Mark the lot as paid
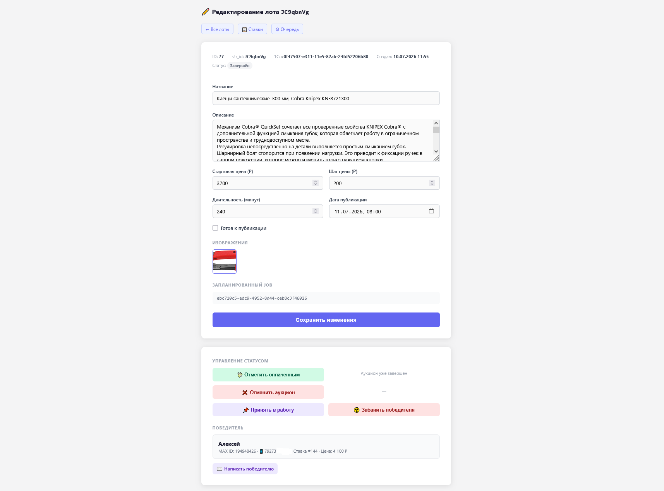The height and width of the screenshot is (491, 664). pos(268,374)
